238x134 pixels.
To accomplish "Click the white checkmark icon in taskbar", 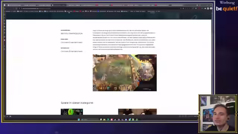I will [x=115, y=119].
